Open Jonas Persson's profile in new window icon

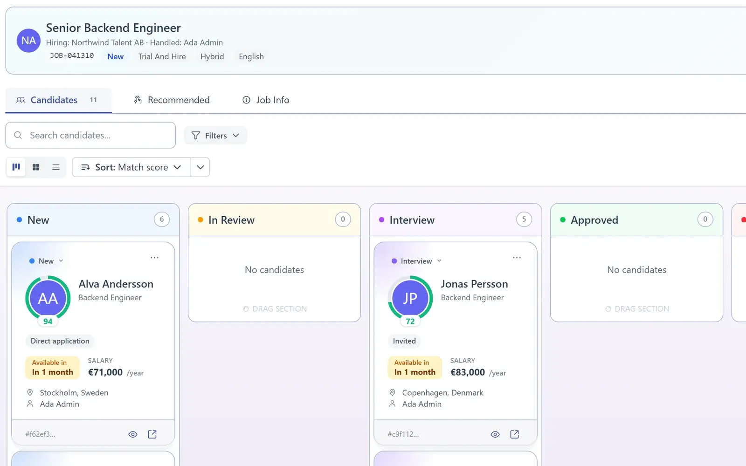[x=515, y=434]
